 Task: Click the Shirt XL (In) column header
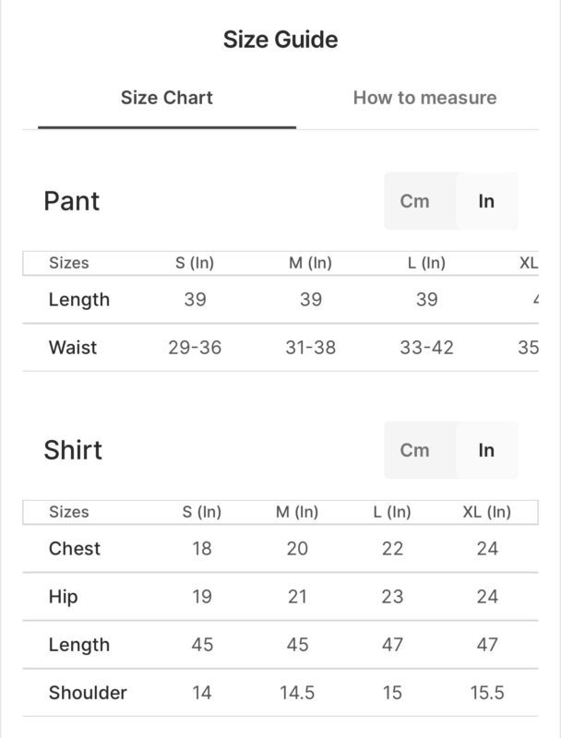coord(486,512)
